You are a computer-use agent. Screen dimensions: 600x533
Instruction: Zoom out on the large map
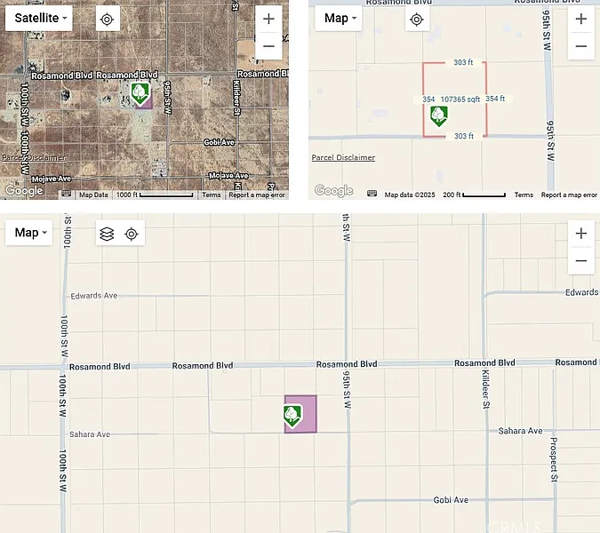tap(580, 261)
